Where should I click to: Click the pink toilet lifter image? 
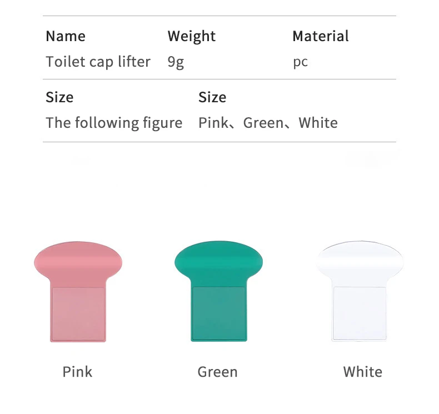[x=78, y=292]
